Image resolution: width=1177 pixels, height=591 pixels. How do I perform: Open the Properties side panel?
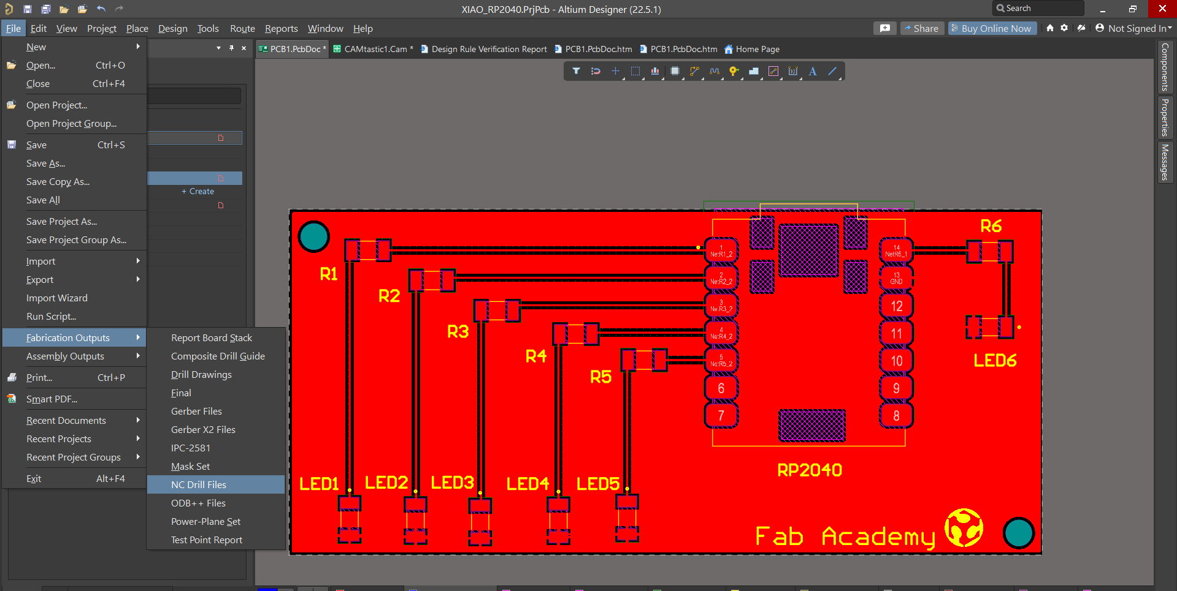[x=1165, y=118]
